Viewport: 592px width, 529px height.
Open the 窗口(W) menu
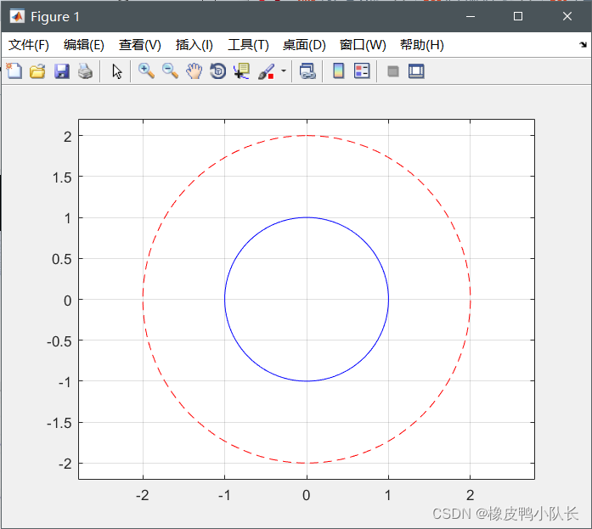(x=363, y=45)
